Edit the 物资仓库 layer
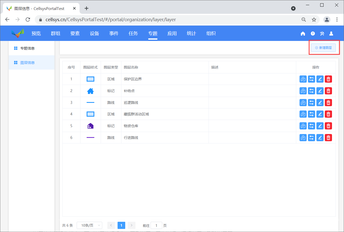The height and width of the screenshot is (232, 344). (320, 126)
